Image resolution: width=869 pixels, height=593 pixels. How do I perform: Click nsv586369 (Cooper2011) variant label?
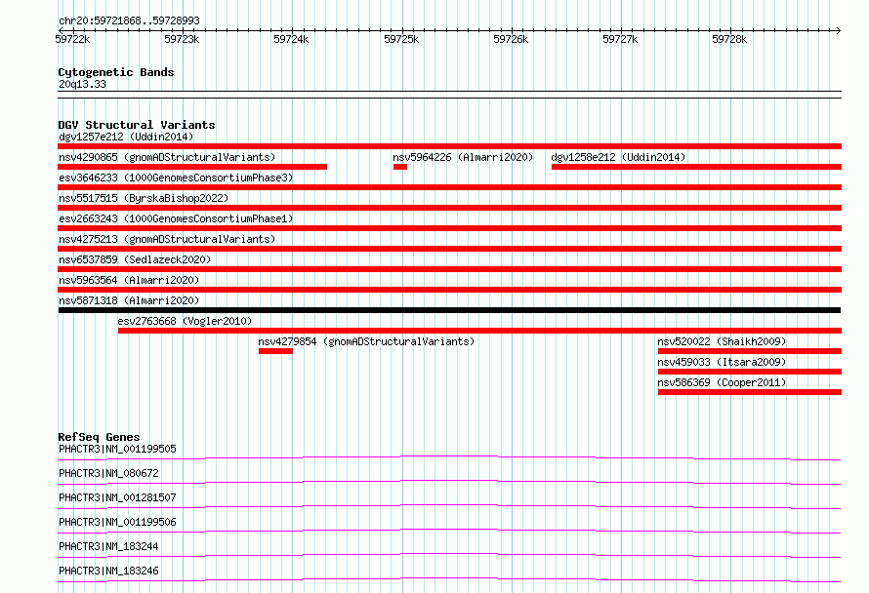(x=722, y=382)
